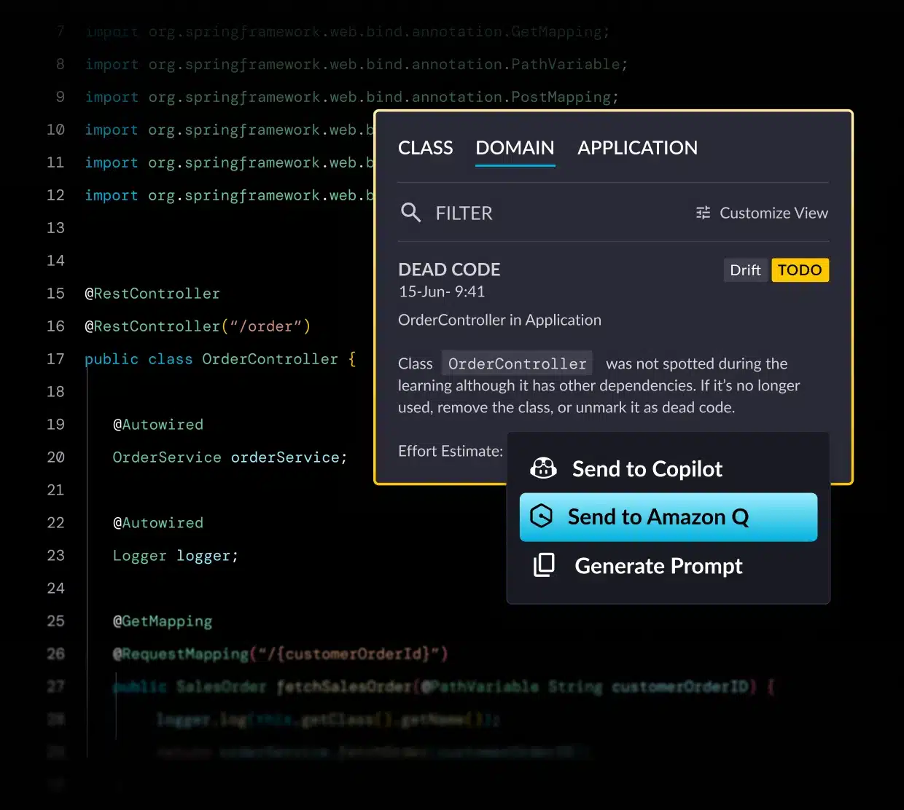The image size is (904, 810).
Task: Click the OrderController code chip
Action: coord(517,363)
